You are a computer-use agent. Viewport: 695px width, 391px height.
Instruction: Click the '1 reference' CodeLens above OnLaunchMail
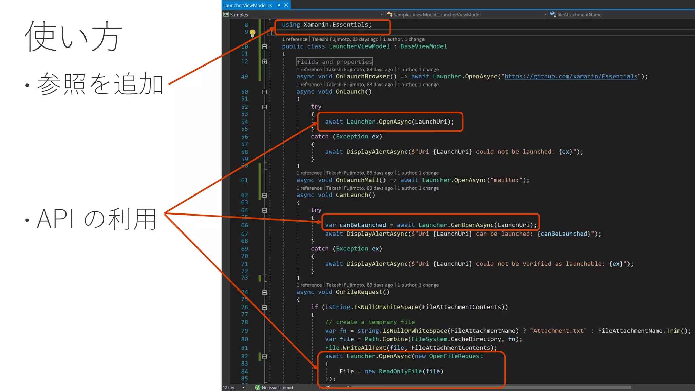(309, 173)
